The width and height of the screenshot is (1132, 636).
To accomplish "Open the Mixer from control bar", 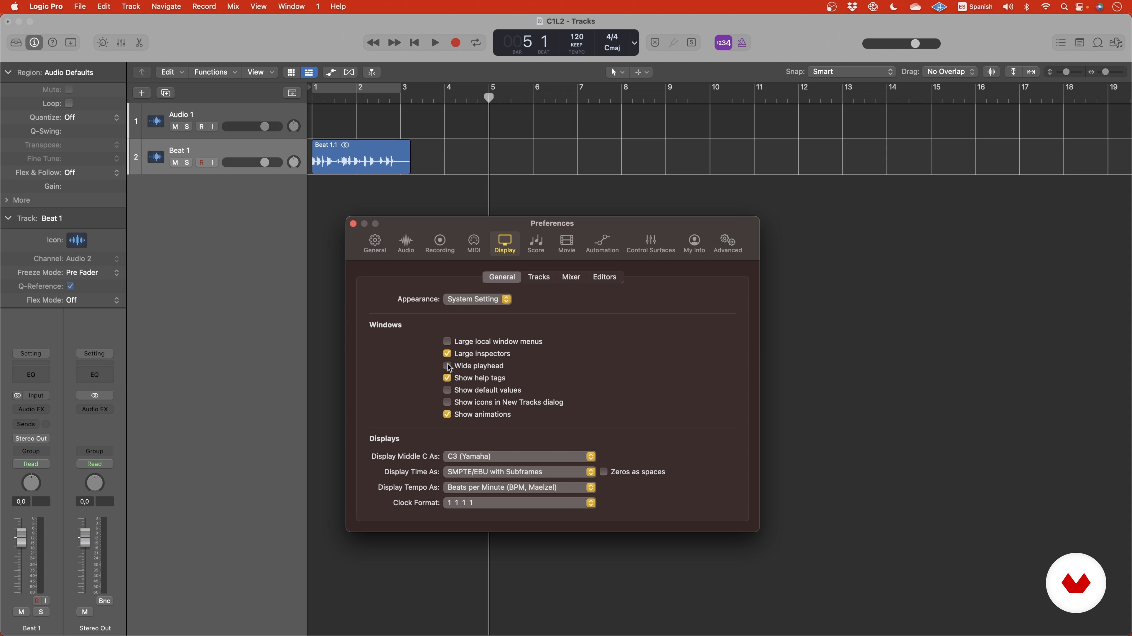I will pos(121,43).
